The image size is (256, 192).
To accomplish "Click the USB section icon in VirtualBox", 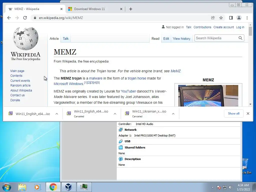I will click(x=121, y=141).
